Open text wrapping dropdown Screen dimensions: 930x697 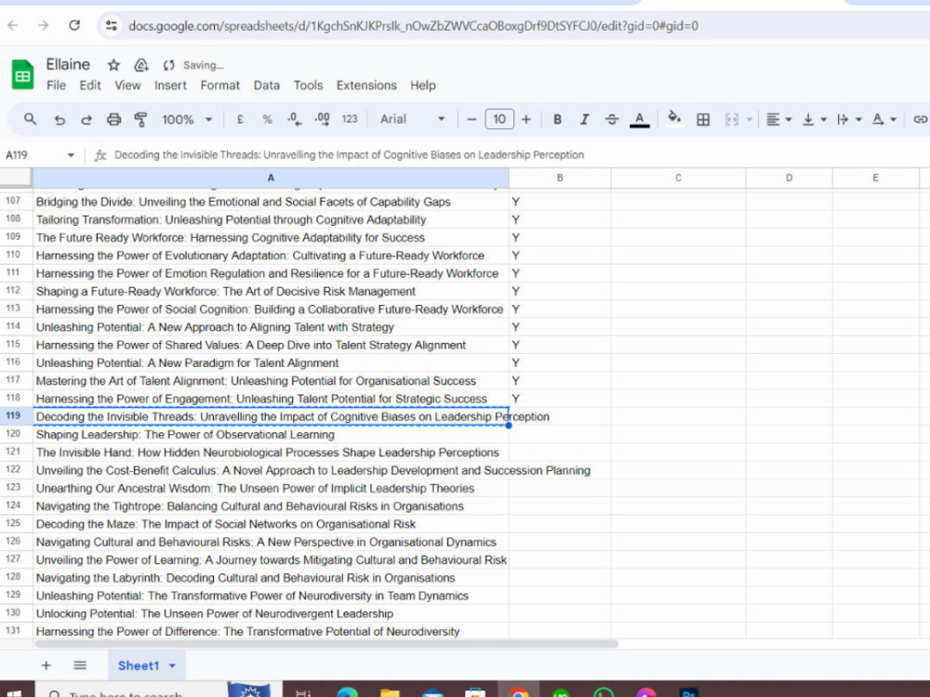(x=849, y=120)
